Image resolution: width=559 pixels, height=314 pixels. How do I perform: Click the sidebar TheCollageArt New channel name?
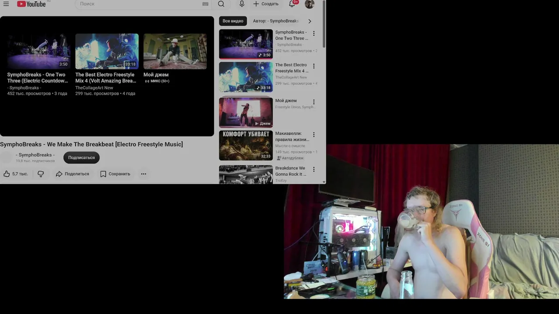point(291,77)
